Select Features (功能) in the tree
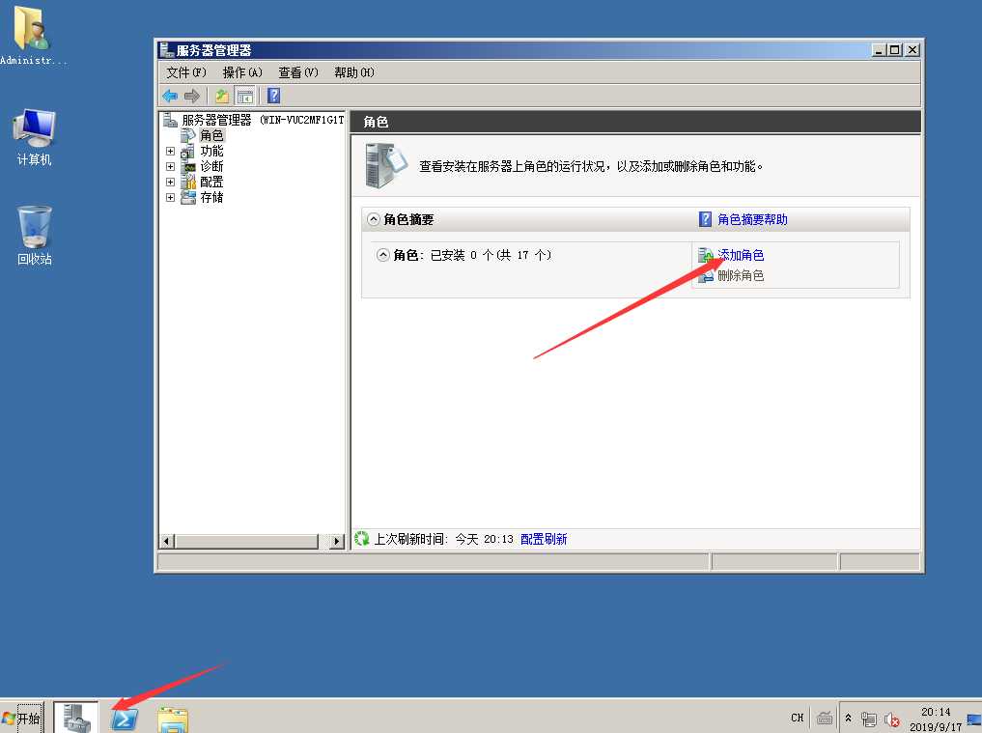The height and width of the screenshot is (733, 982). click(211, 151)
